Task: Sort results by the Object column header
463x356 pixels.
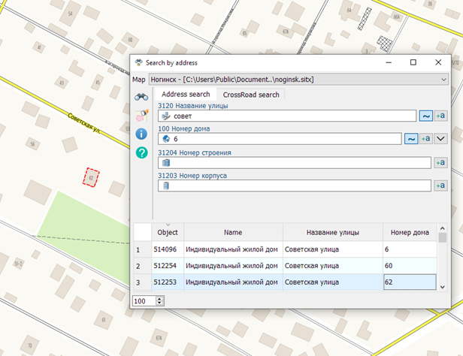Action: click(x=167, y=232)
